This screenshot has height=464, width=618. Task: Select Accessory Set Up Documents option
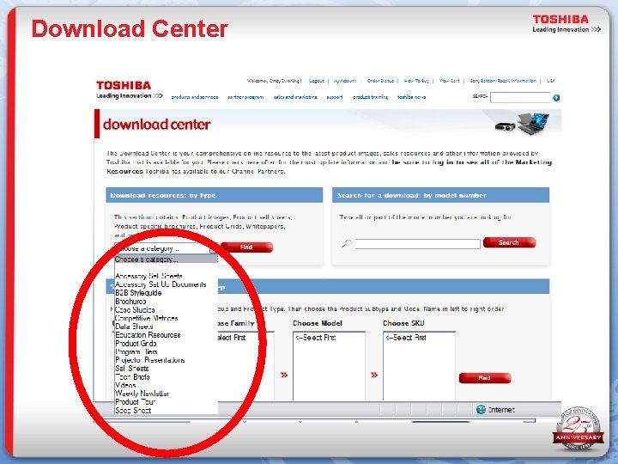161,284
